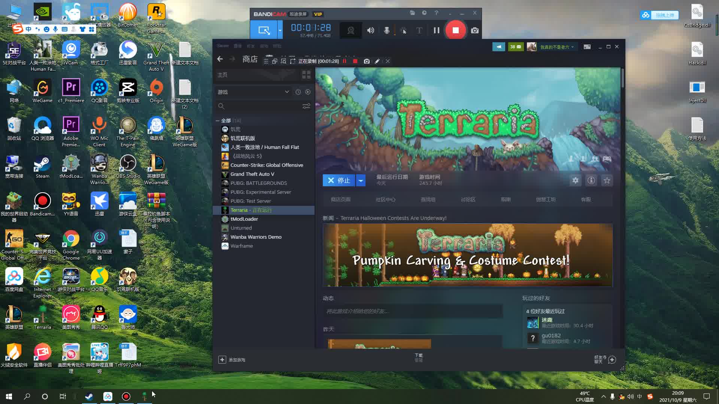Viewport: 719px width, 404px height.
Task: Switch Steam to Big Picture mode
Action: [587, 47]
